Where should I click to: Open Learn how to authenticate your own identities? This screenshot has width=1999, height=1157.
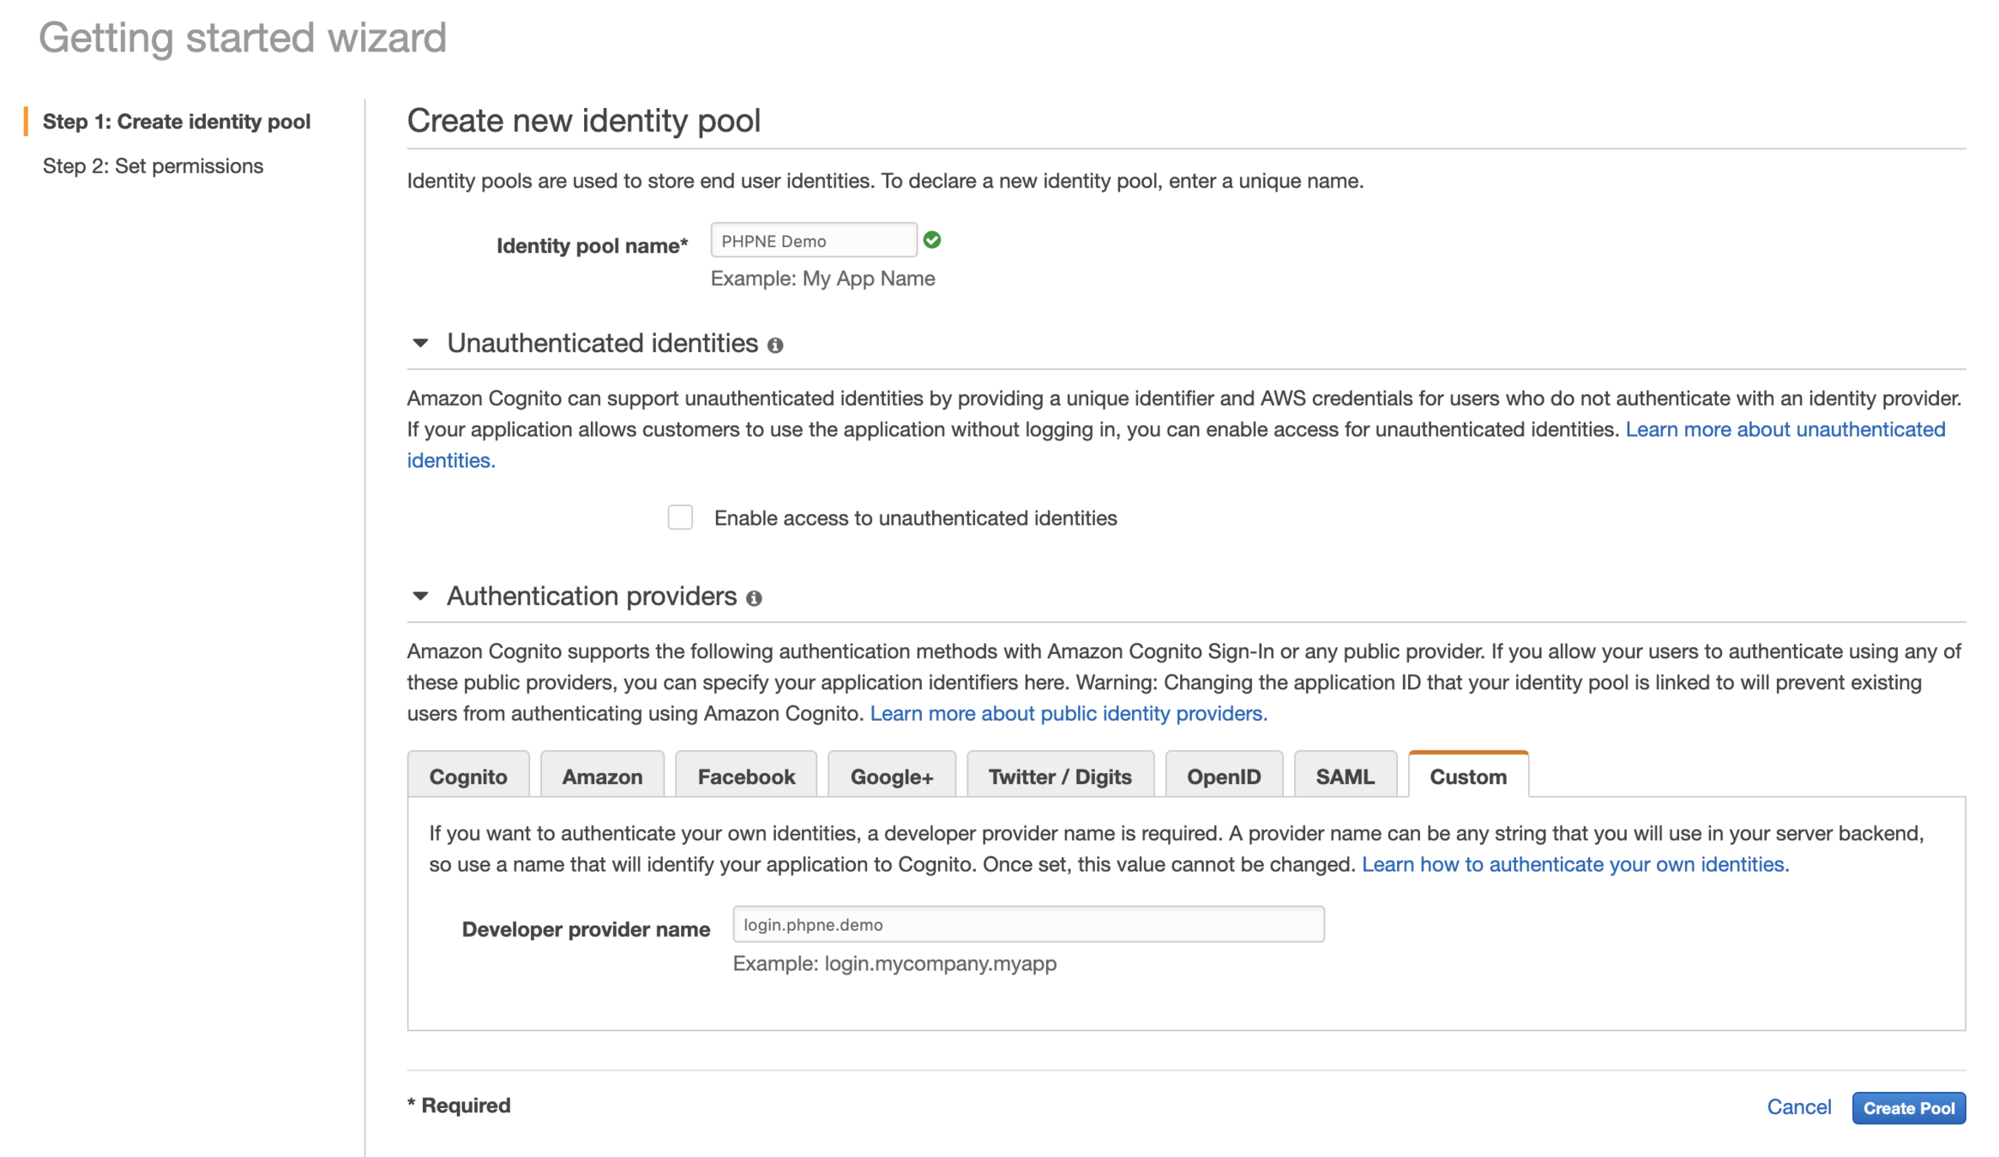pyautogui.click(x=1575, y=864)
